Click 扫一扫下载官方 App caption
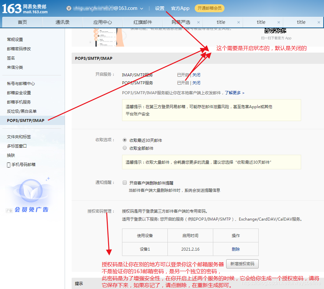This screenshot has height=289, width=324. 276,38
